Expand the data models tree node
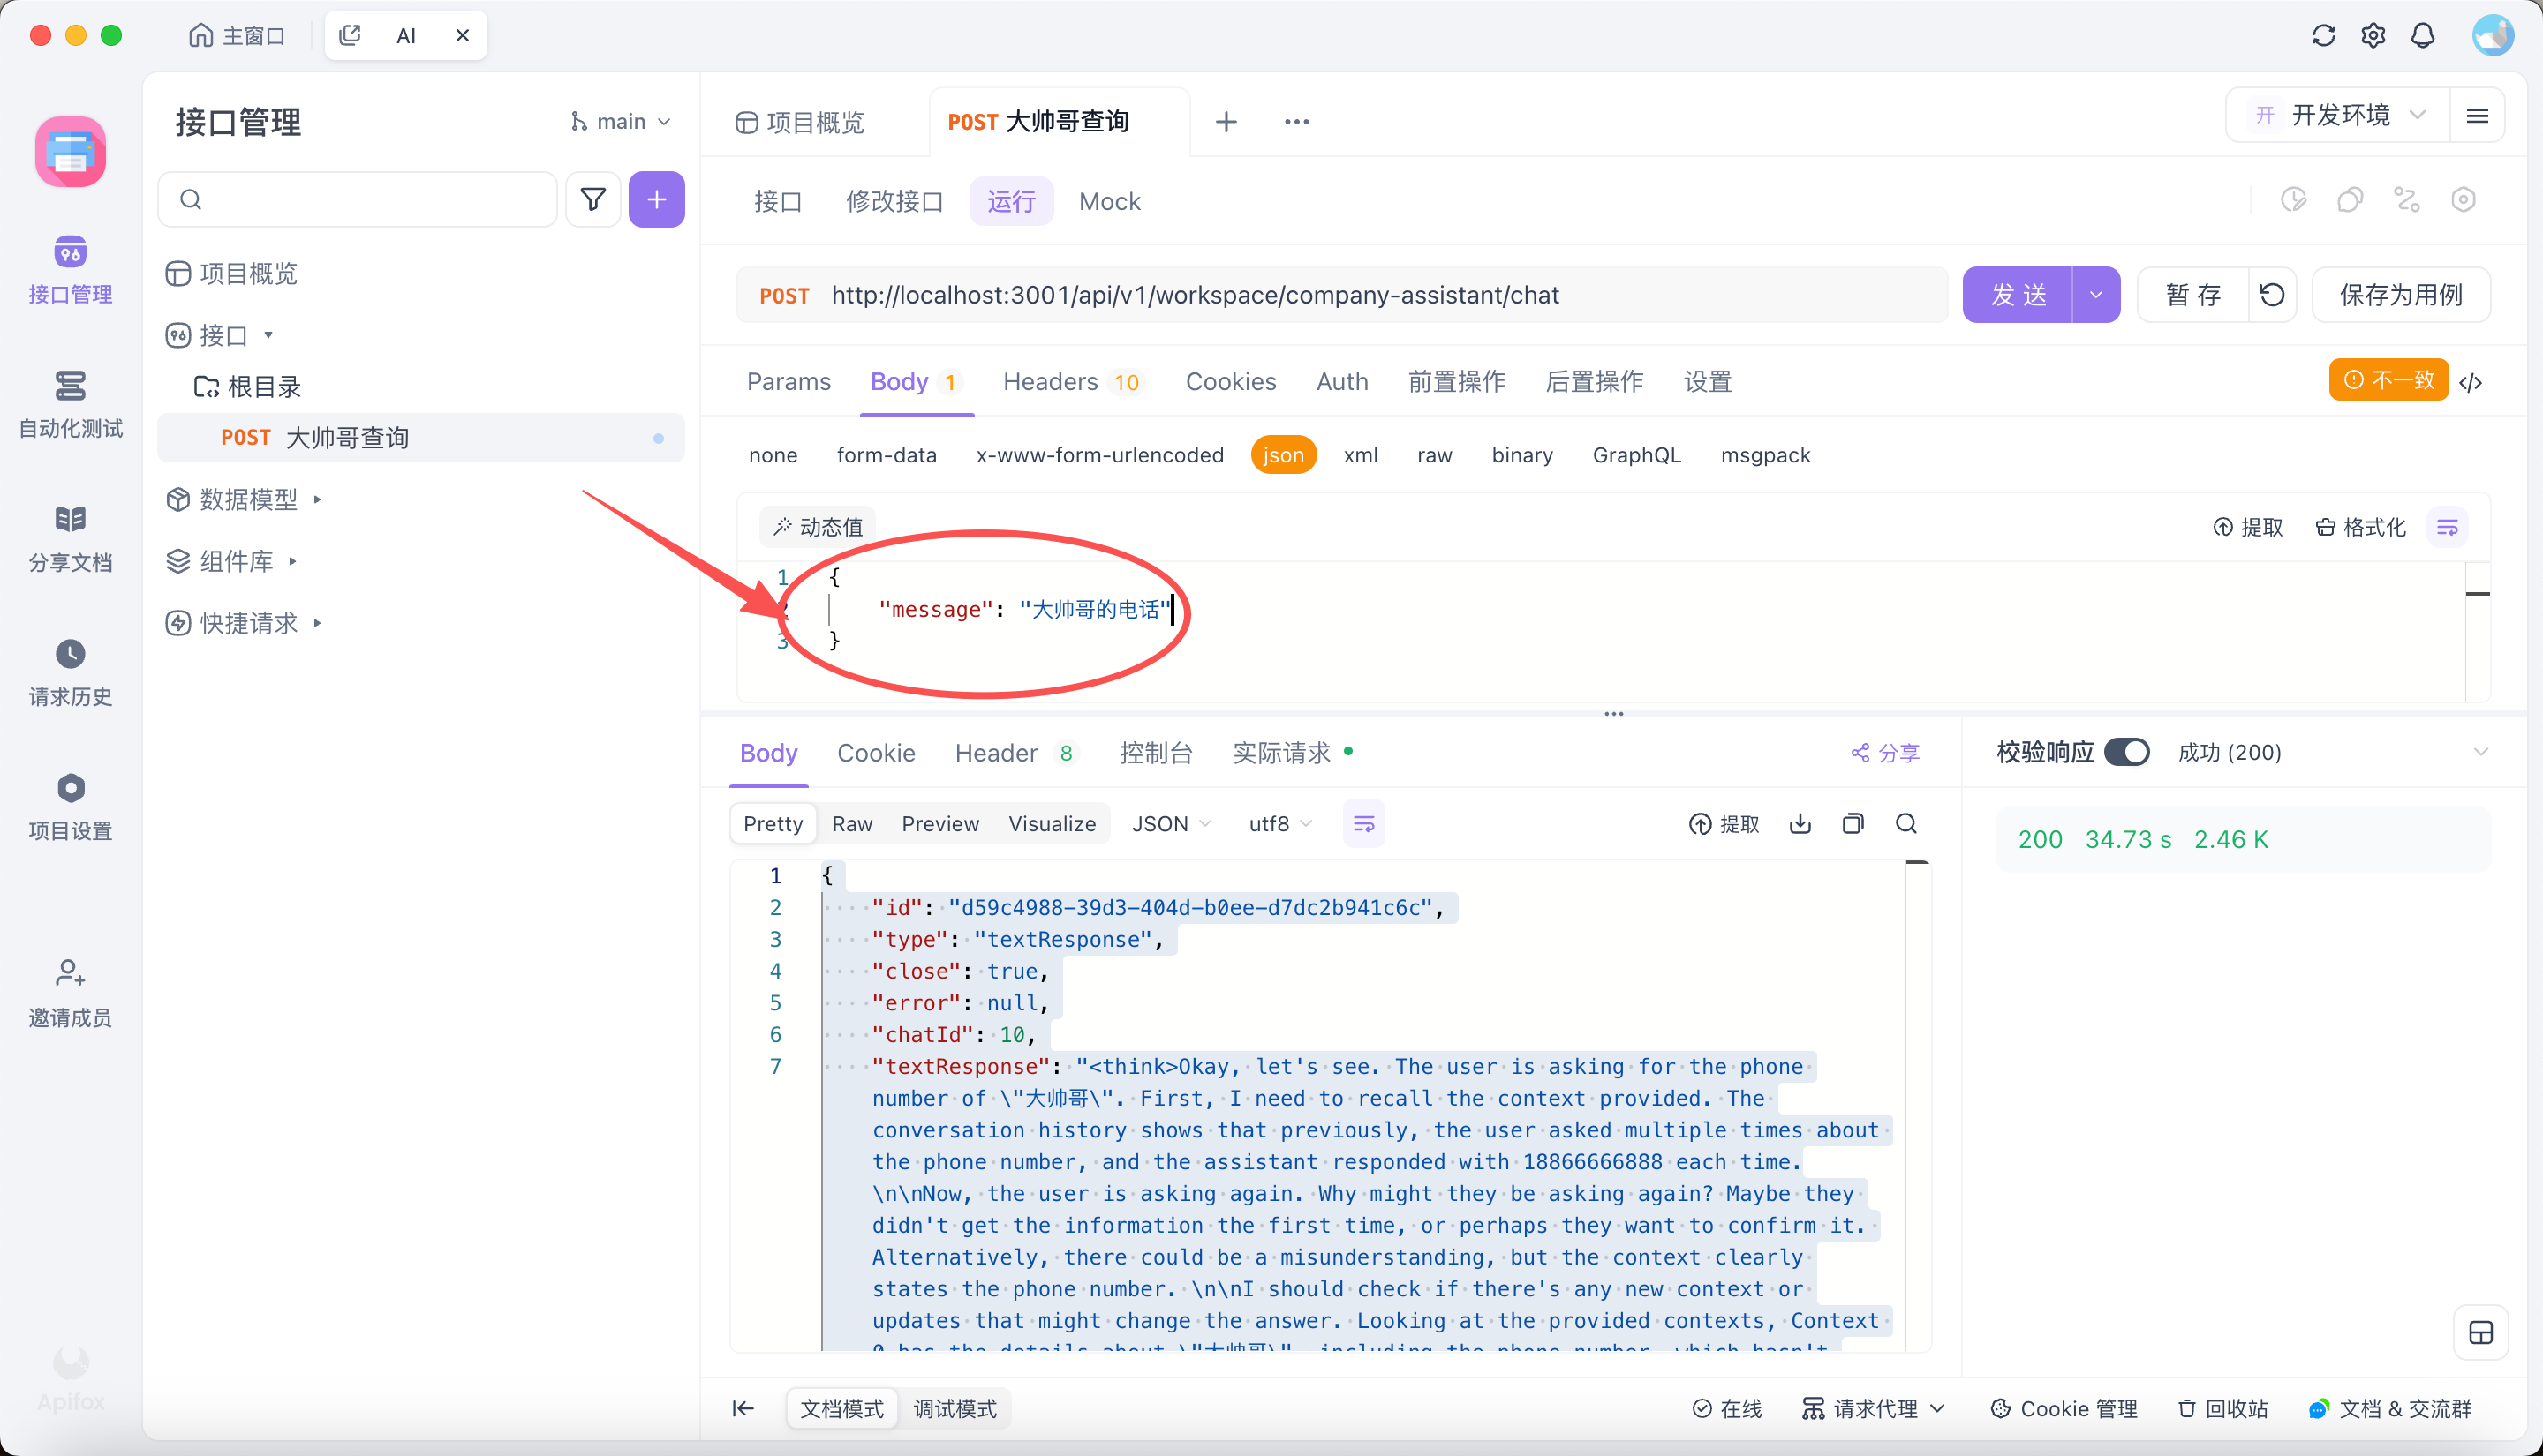 [x=317, y=499]
